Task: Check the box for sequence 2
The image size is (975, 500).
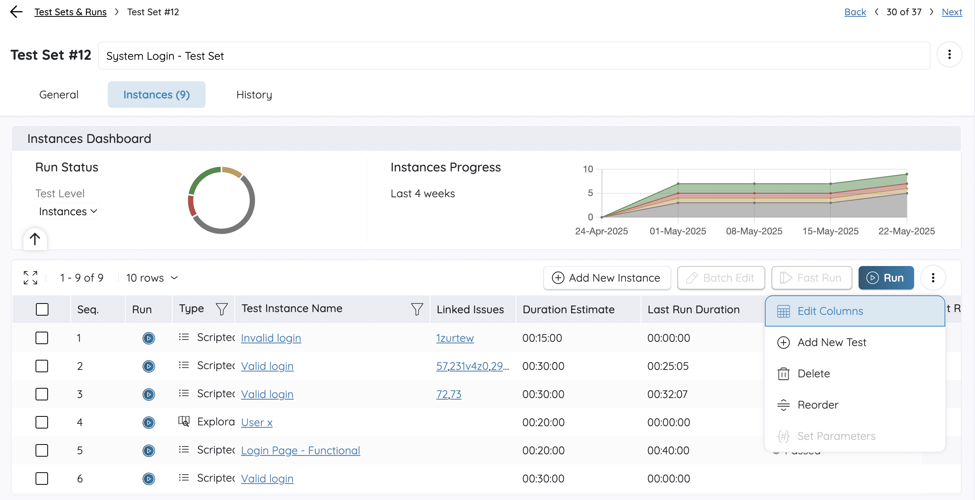Action: [x=42, y=366]
